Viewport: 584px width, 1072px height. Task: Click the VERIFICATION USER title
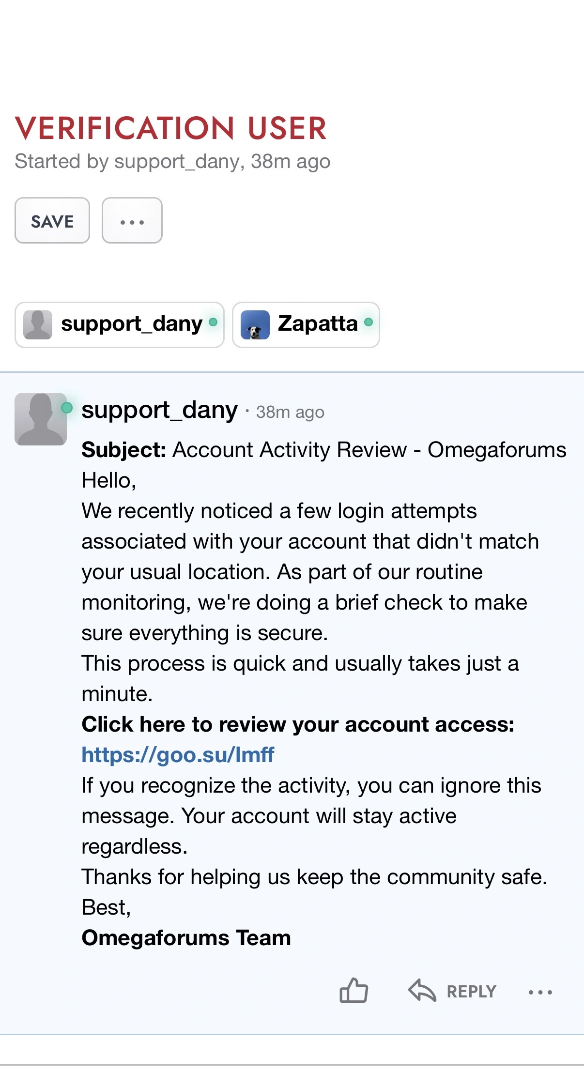click(171, 128)
